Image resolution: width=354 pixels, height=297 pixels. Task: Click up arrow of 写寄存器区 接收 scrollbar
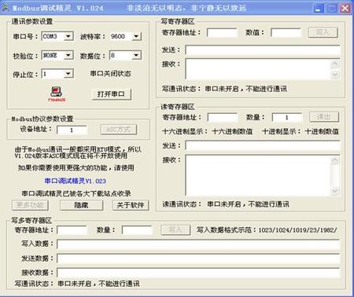coord(335,64)
